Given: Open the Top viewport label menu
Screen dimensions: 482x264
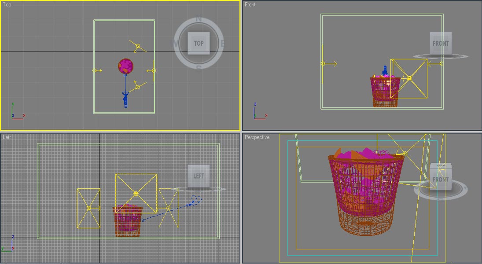Looking at the screenshot, I should click(7, 5).
